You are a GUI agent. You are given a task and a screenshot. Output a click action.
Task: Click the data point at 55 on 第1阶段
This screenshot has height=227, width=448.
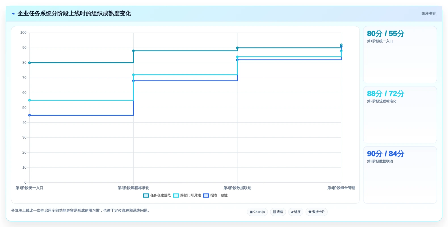[x=30, y=100]
